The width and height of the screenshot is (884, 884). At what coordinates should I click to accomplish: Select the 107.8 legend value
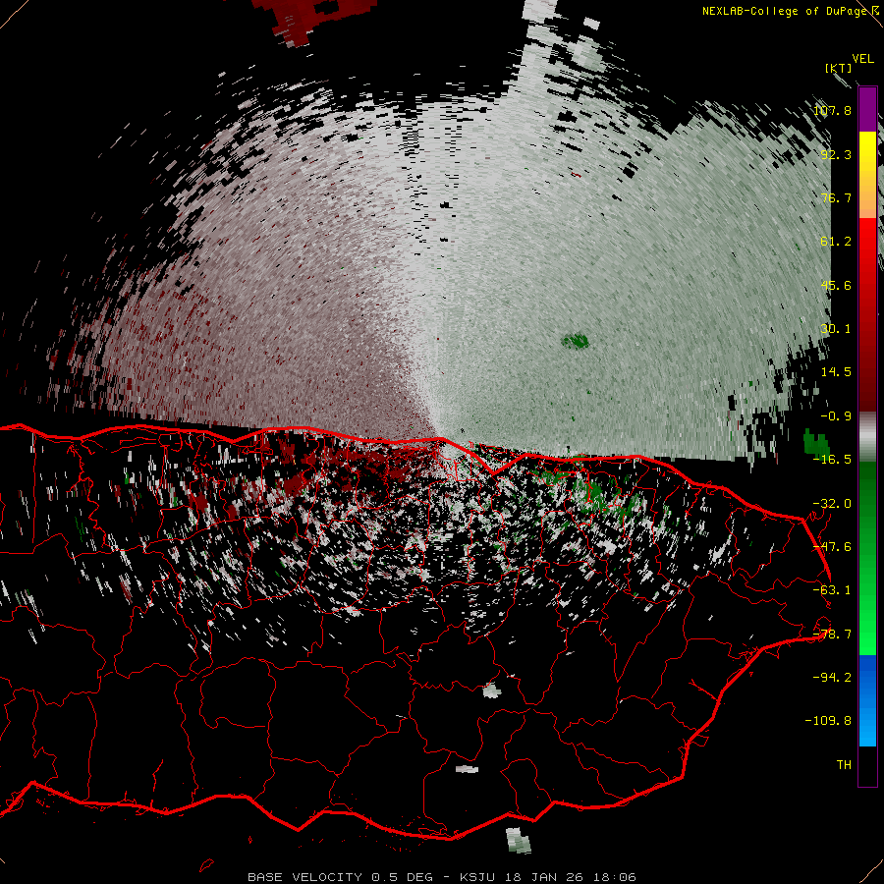[832, 110]
